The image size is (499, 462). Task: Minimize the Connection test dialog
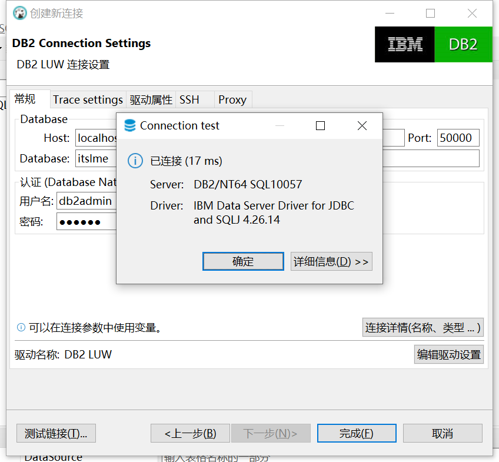coord(280,126)
